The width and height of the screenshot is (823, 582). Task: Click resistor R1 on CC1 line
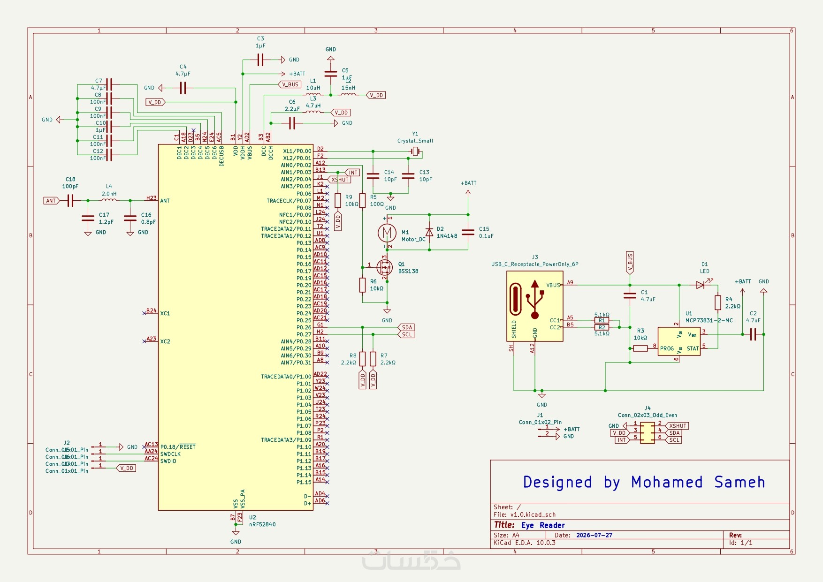[x=602, y=320]
